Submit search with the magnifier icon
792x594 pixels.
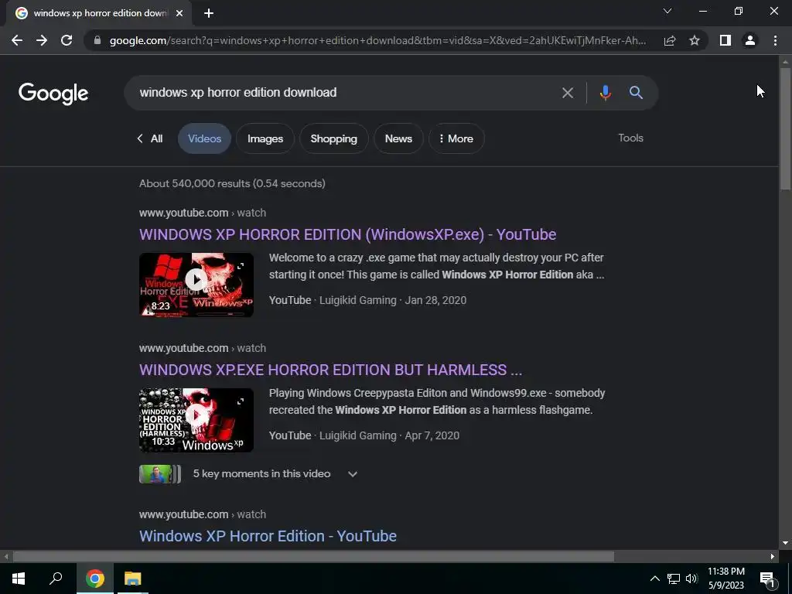pos(636,93)
